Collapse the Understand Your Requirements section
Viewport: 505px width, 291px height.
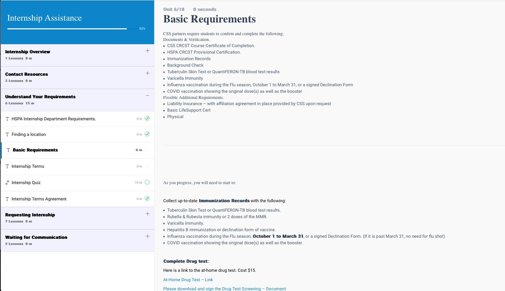[147, 96]
